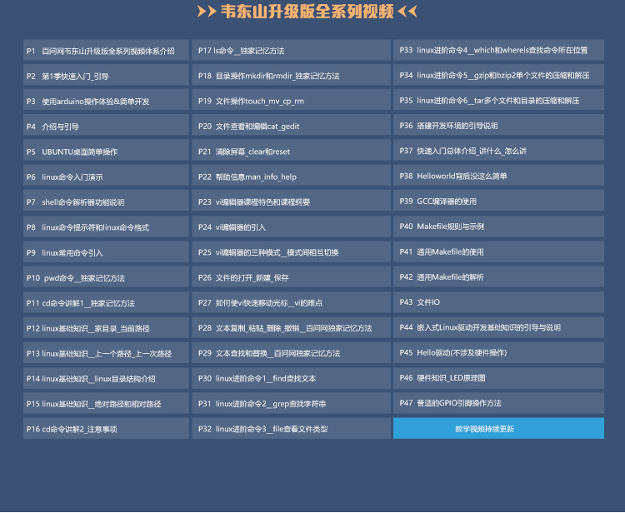Open P9 linux常用命令引入
Screen dimensions: 625x513
[106, 252]
